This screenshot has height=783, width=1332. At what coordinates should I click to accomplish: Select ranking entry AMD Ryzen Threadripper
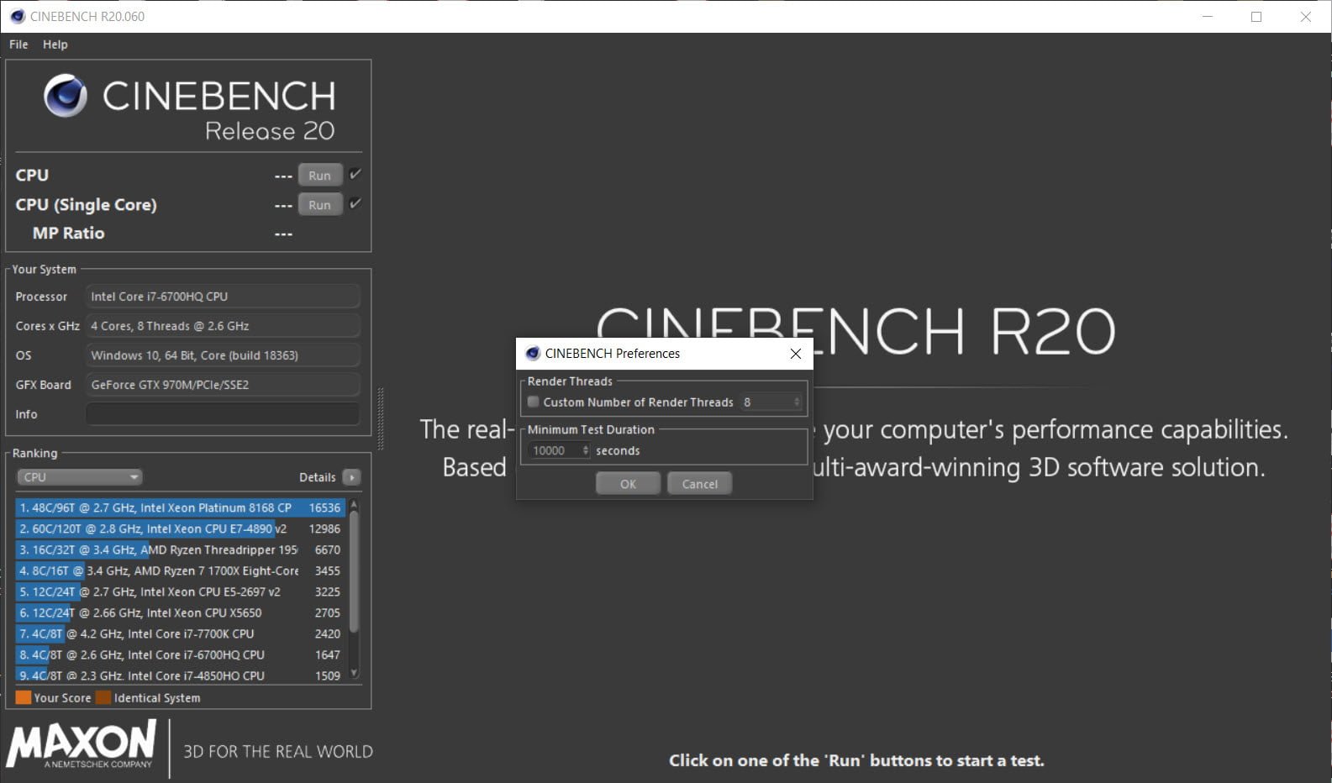pos(180,550)
